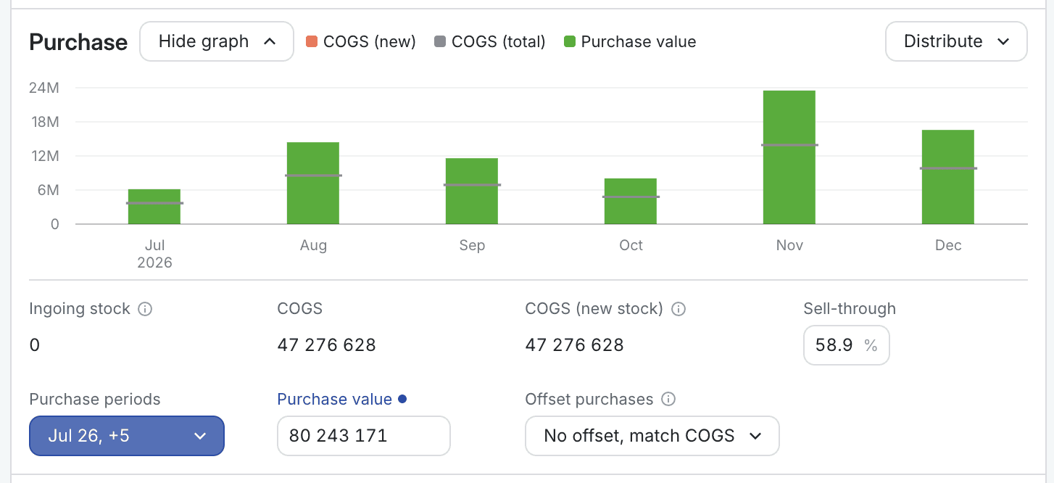Open the Distribute dropdown
This screenshot has height=483, width=1054.
[956, 41]
